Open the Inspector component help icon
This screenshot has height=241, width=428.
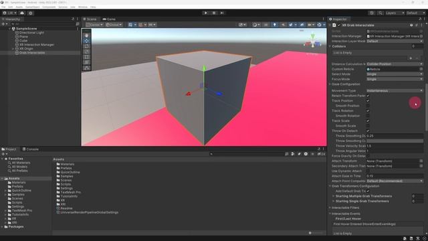click(411, 25)
